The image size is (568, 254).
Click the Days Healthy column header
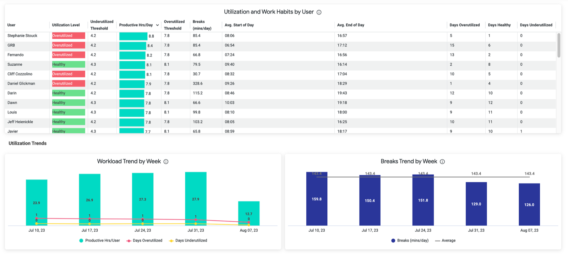click(x=499, y=25)
